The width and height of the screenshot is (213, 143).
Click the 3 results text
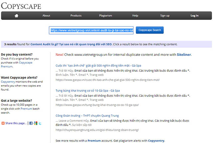[10, 44]
